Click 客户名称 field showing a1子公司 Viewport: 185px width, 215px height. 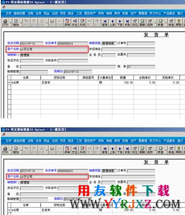coord(54,49)
